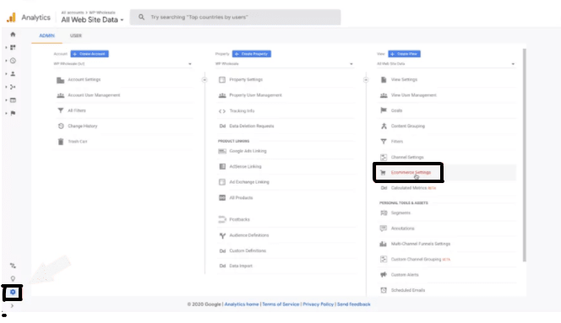Open Multi-Channel Funnels Settings
Screen dimensions: 561x323
coord(421,244)
